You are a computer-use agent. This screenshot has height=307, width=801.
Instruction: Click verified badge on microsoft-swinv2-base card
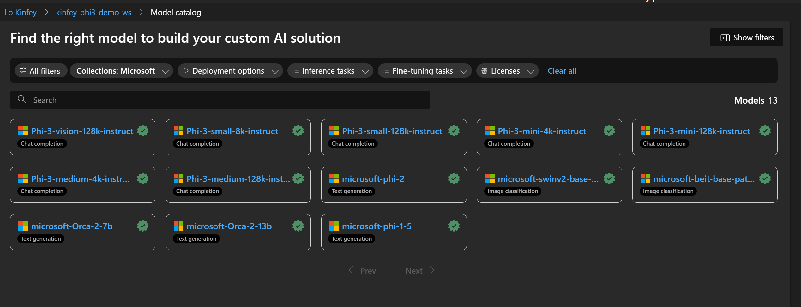point(609,178)
